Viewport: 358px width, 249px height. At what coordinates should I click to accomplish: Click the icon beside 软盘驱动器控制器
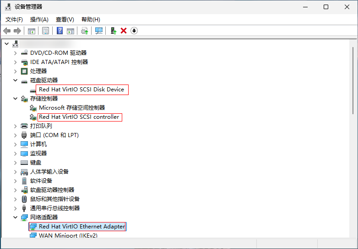click(24, 190)
